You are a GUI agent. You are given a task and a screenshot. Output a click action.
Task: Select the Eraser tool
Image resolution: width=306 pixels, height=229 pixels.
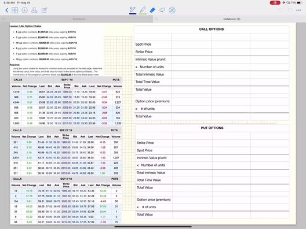coord(152,10)
